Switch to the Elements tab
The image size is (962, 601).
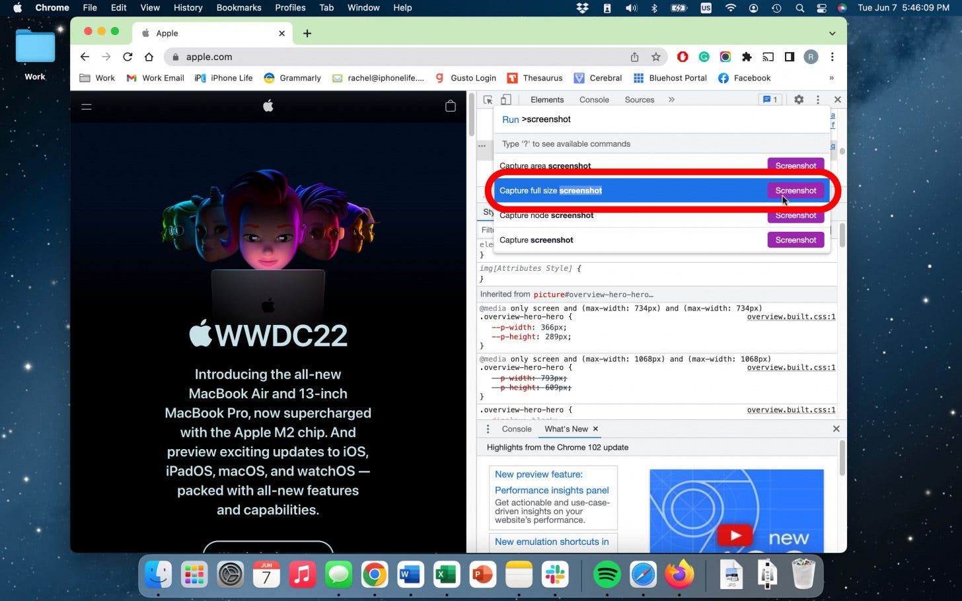pyautogui.click(x=547, y=100)
